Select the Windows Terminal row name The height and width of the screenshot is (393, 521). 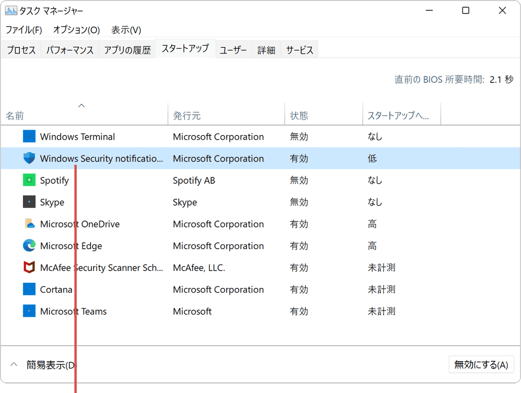[x=77, y=136]
